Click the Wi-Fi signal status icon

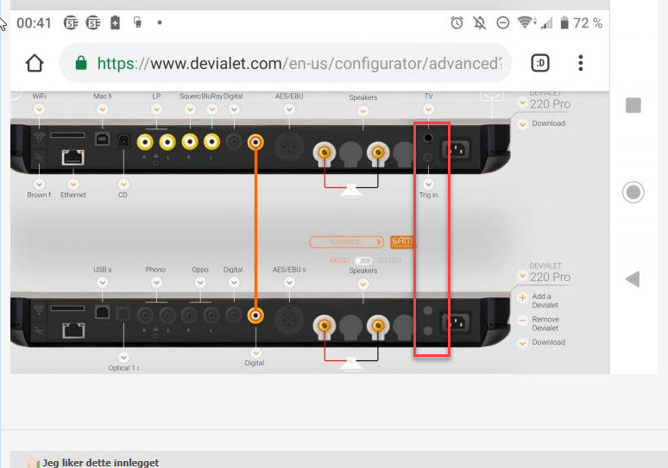526,22
